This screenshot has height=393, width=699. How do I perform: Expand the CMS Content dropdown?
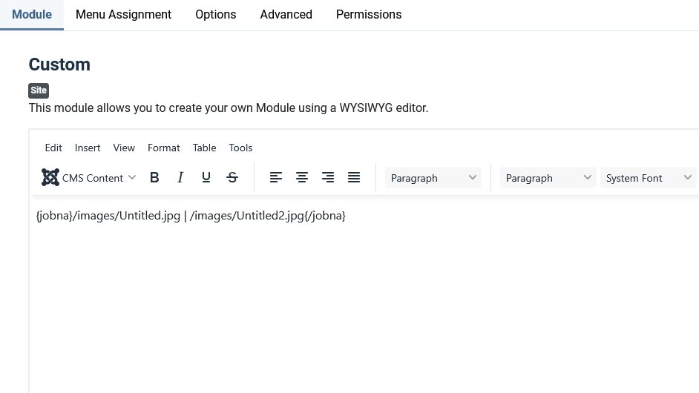click(x=131, y=178)
